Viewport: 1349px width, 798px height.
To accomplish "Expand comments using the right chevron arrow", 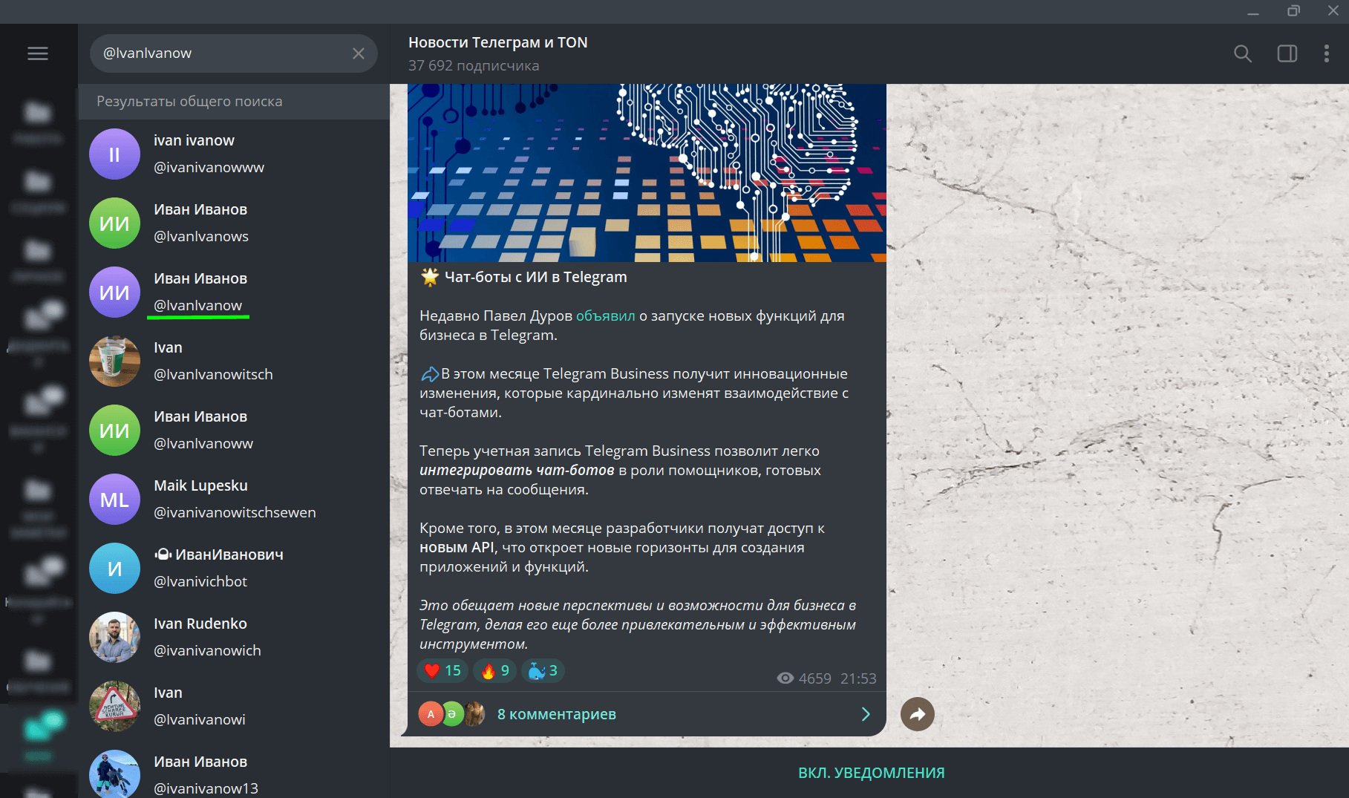I will click(x=866, y=714).
